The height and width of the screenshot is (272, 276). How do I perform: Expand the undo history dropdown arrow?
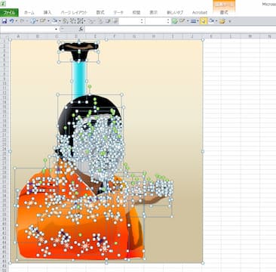pyautogui.click(x=17, y=21)
